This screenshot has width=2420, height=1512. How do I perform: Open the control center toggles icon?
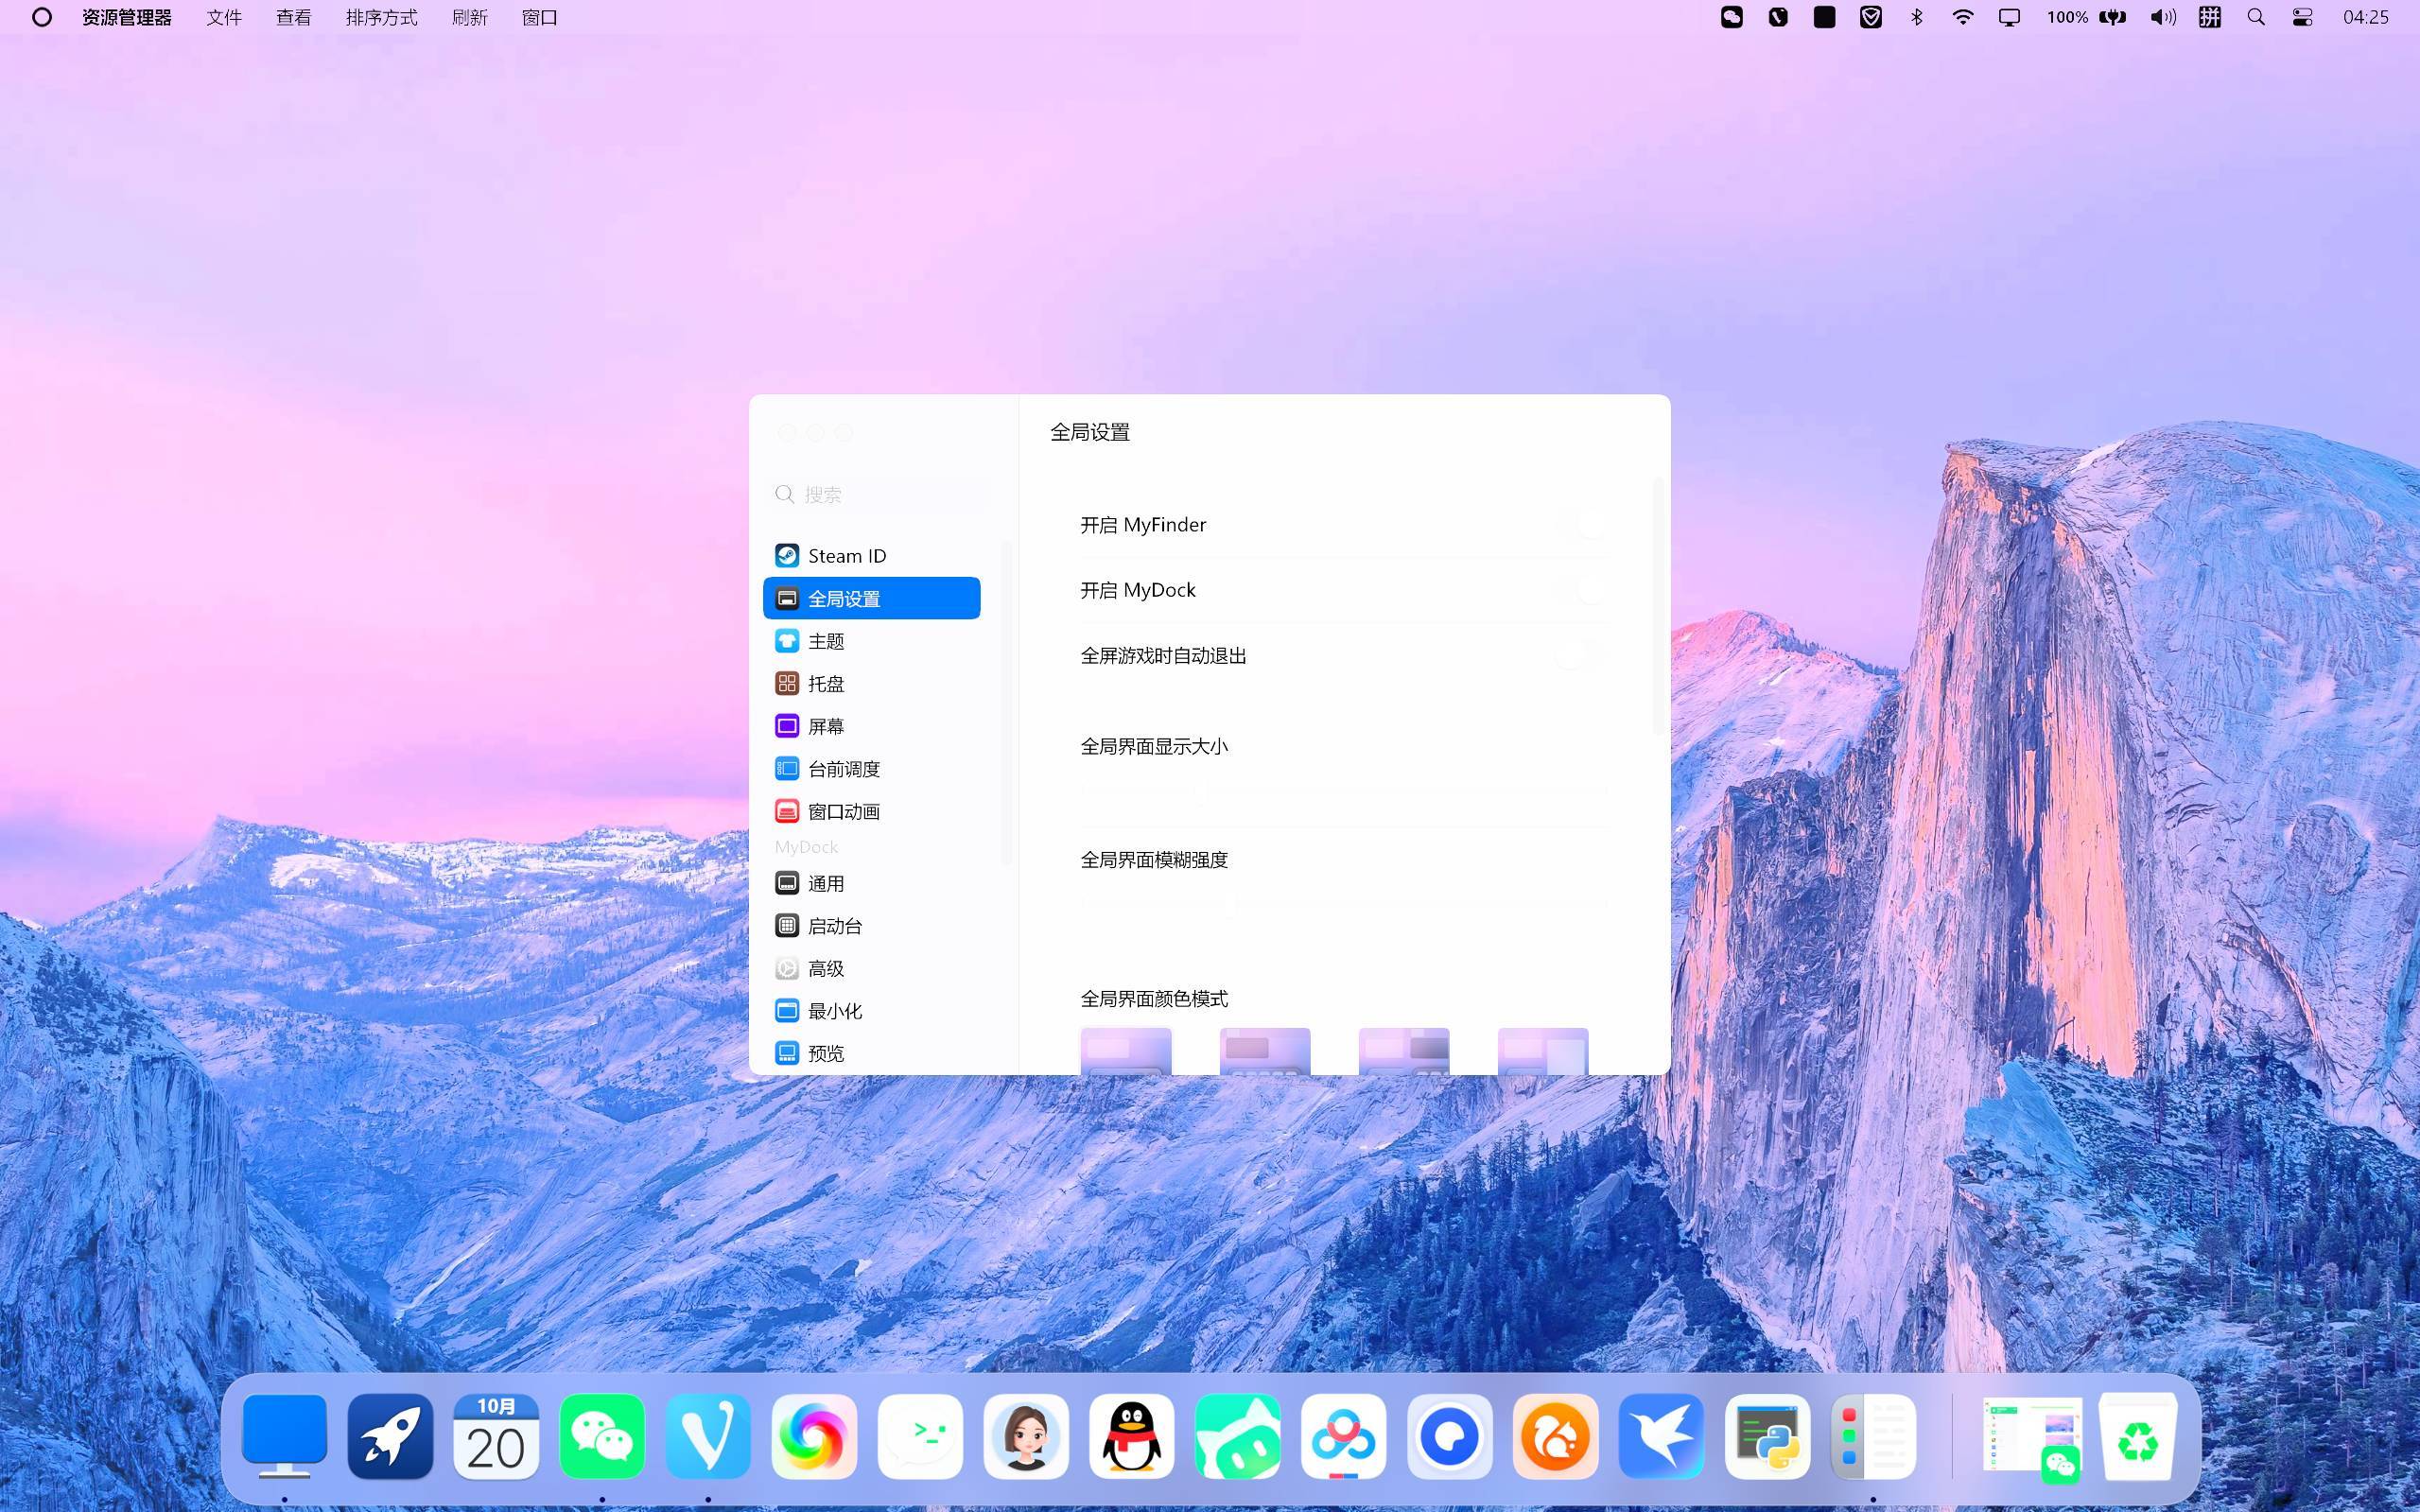coord(2303,17)
